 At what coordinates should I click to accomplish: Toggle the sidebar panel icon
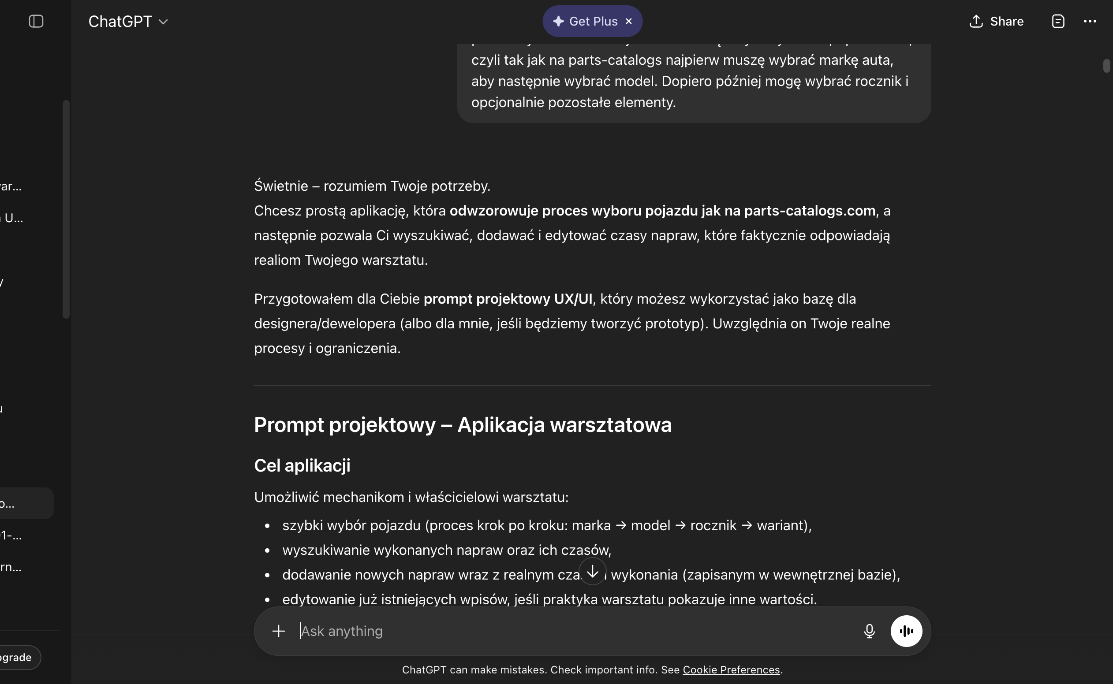[x=36, y=21]
